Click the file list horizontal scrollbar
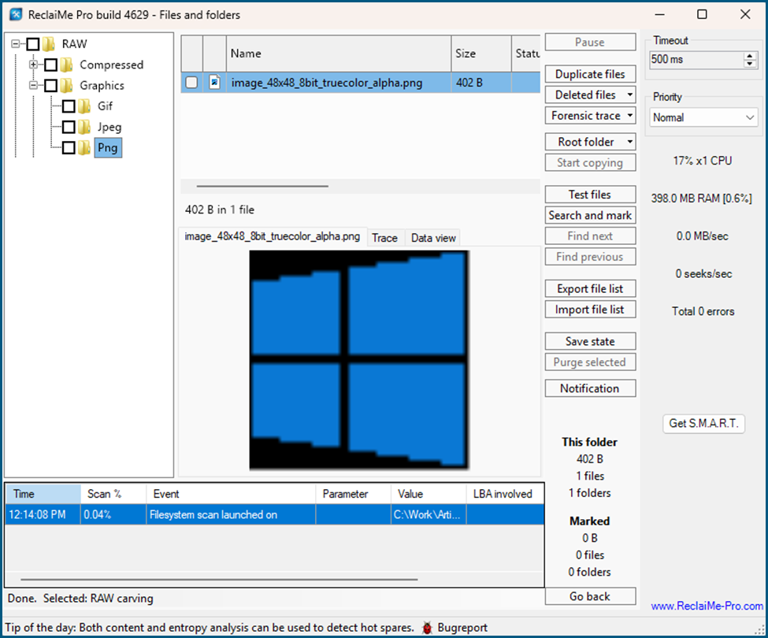 [x=262, y=186]
